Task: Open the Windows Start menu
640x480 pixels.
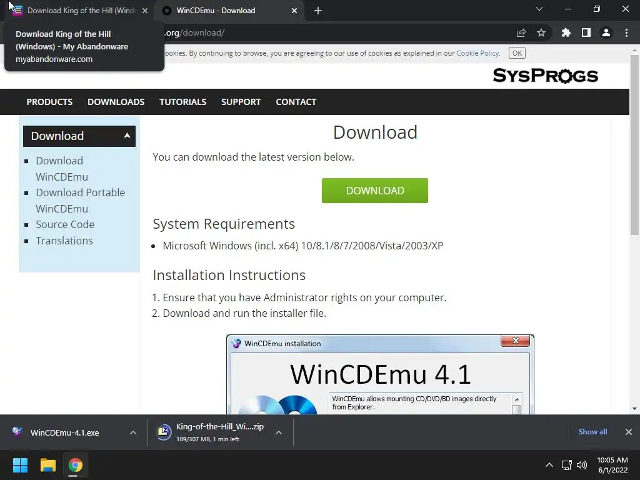Action: (20, 465)
